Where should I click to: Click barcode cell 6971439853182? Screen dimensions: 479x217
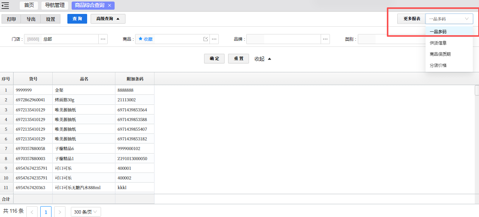coord(135,139)
